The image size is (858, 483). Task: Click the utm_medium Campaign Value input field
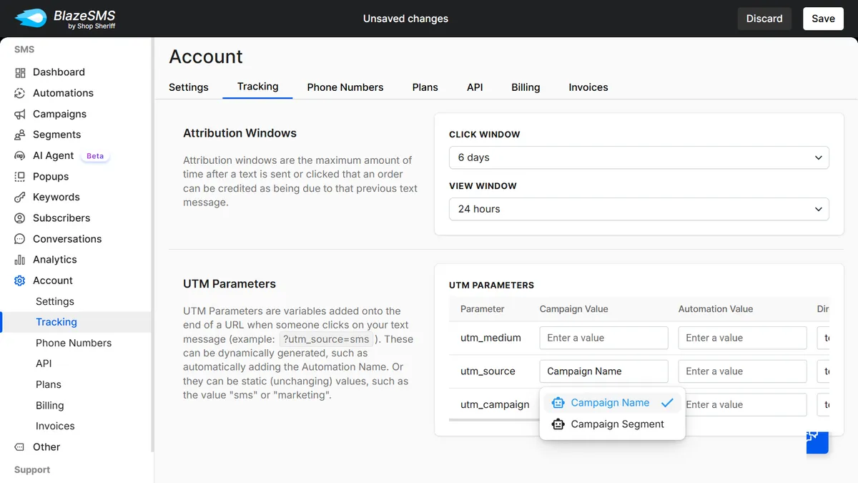coord(603,337)
